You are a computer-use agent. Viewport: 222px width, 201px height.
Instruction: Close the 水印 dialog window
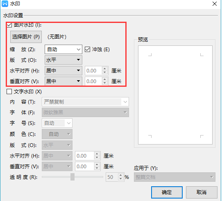(x=215, y=4)
